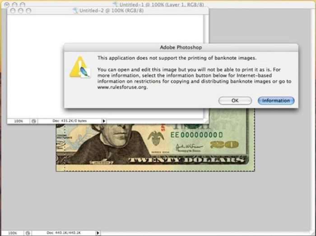Click the Untitled-1 status bar preview icon

click(x=28, y=233)
